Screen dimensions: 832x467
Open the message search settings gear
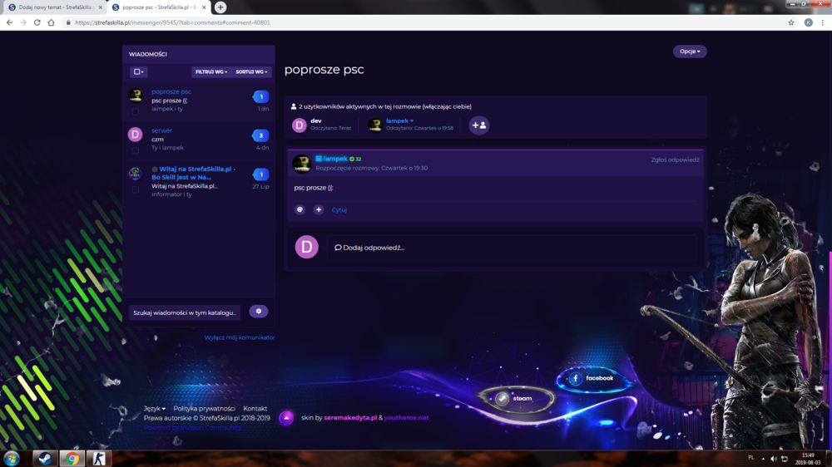click(x=259, y=312)
